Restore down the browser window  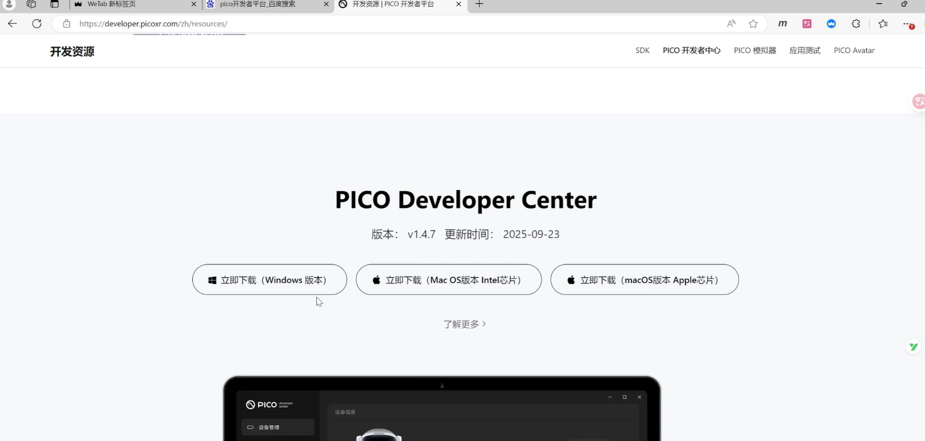coord(904,4)
